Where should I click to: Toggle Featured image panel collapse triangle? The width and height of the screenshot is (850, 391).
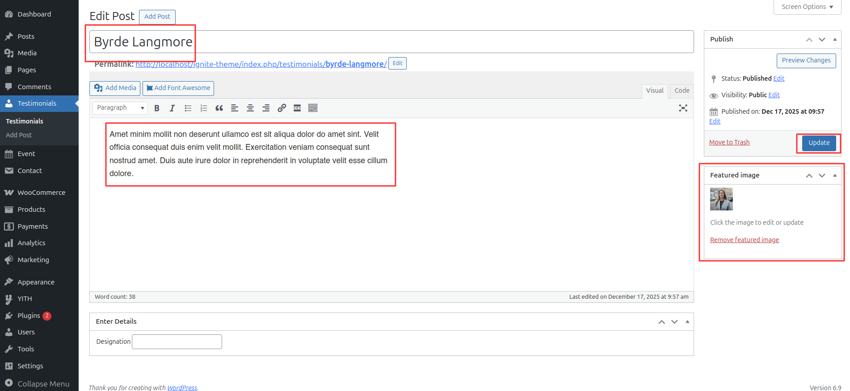tap(835, 175)
